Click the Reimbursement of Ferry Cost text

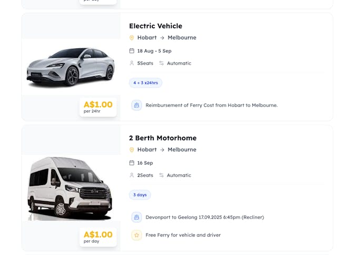pyautogui.click(x=211, y=105)
